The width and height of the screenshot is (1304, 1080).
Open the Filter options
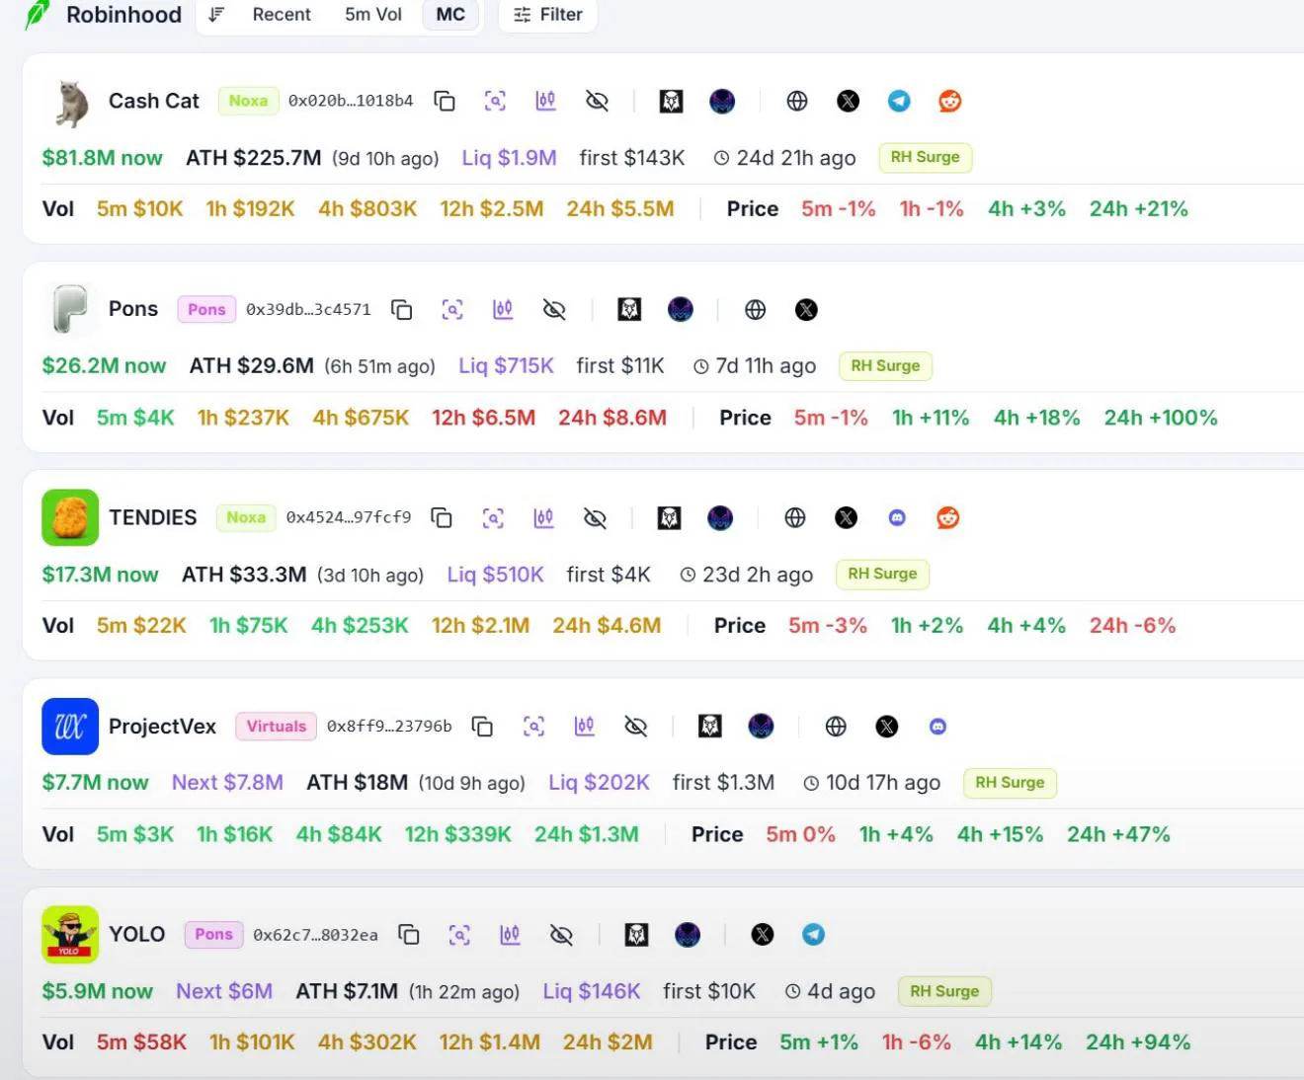548,15
